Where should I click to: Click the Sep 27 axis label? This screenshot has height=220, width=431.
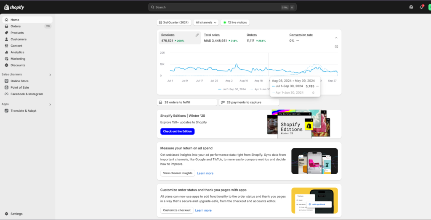333,81
